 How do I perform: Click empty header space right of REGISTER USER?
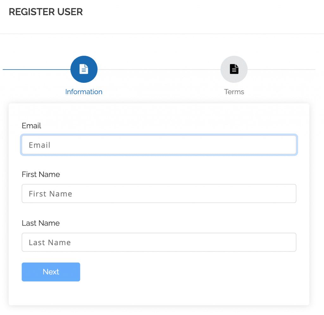click(202, 13)
